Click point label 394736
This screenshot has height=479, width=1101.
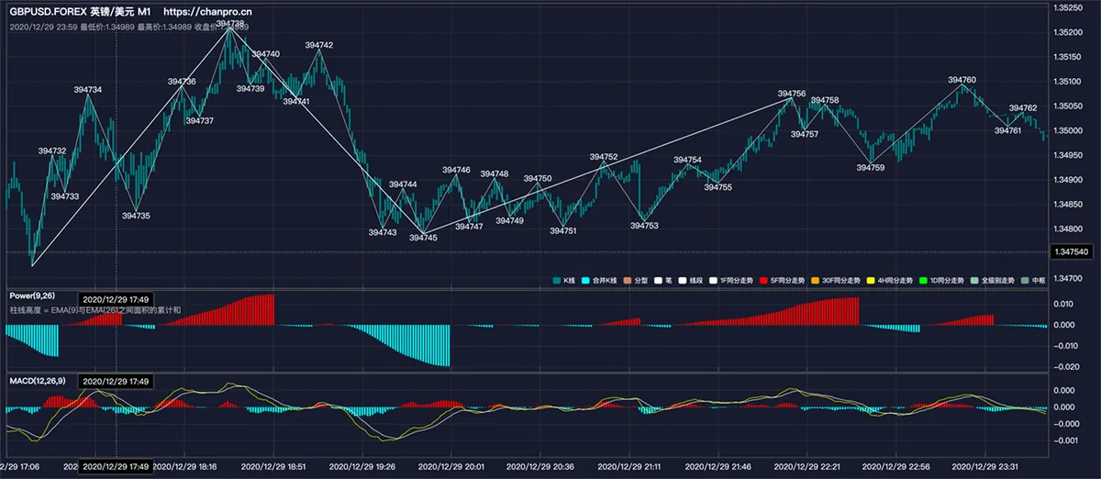pyautogui.click(x=182, y=82)
